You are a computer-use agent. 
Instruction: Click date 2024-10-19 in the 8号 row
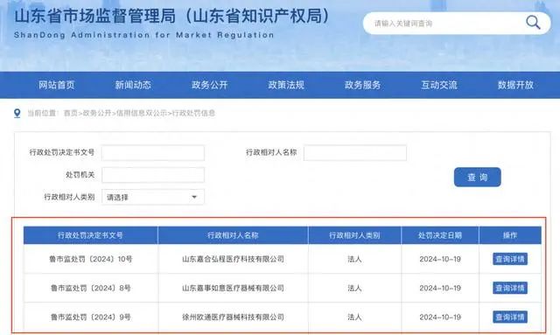(440, 288)
